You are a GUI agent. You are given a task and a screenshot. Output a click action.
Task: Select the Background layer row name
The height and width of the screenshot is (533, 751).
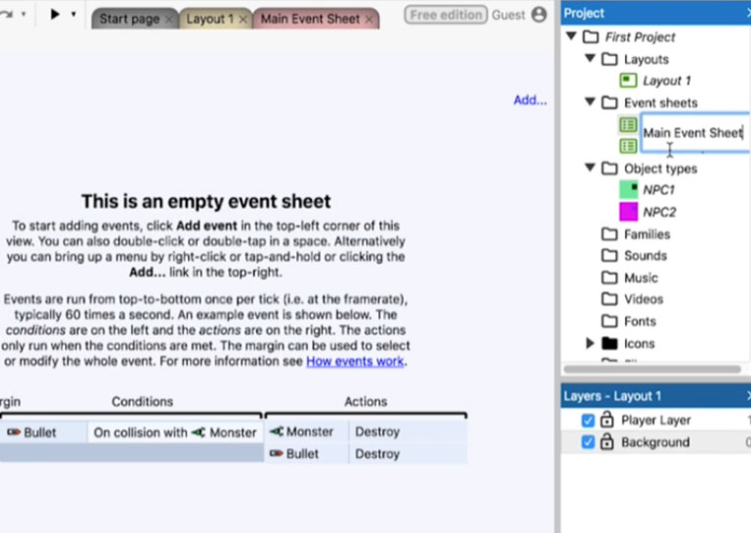(x=656, y=442)
